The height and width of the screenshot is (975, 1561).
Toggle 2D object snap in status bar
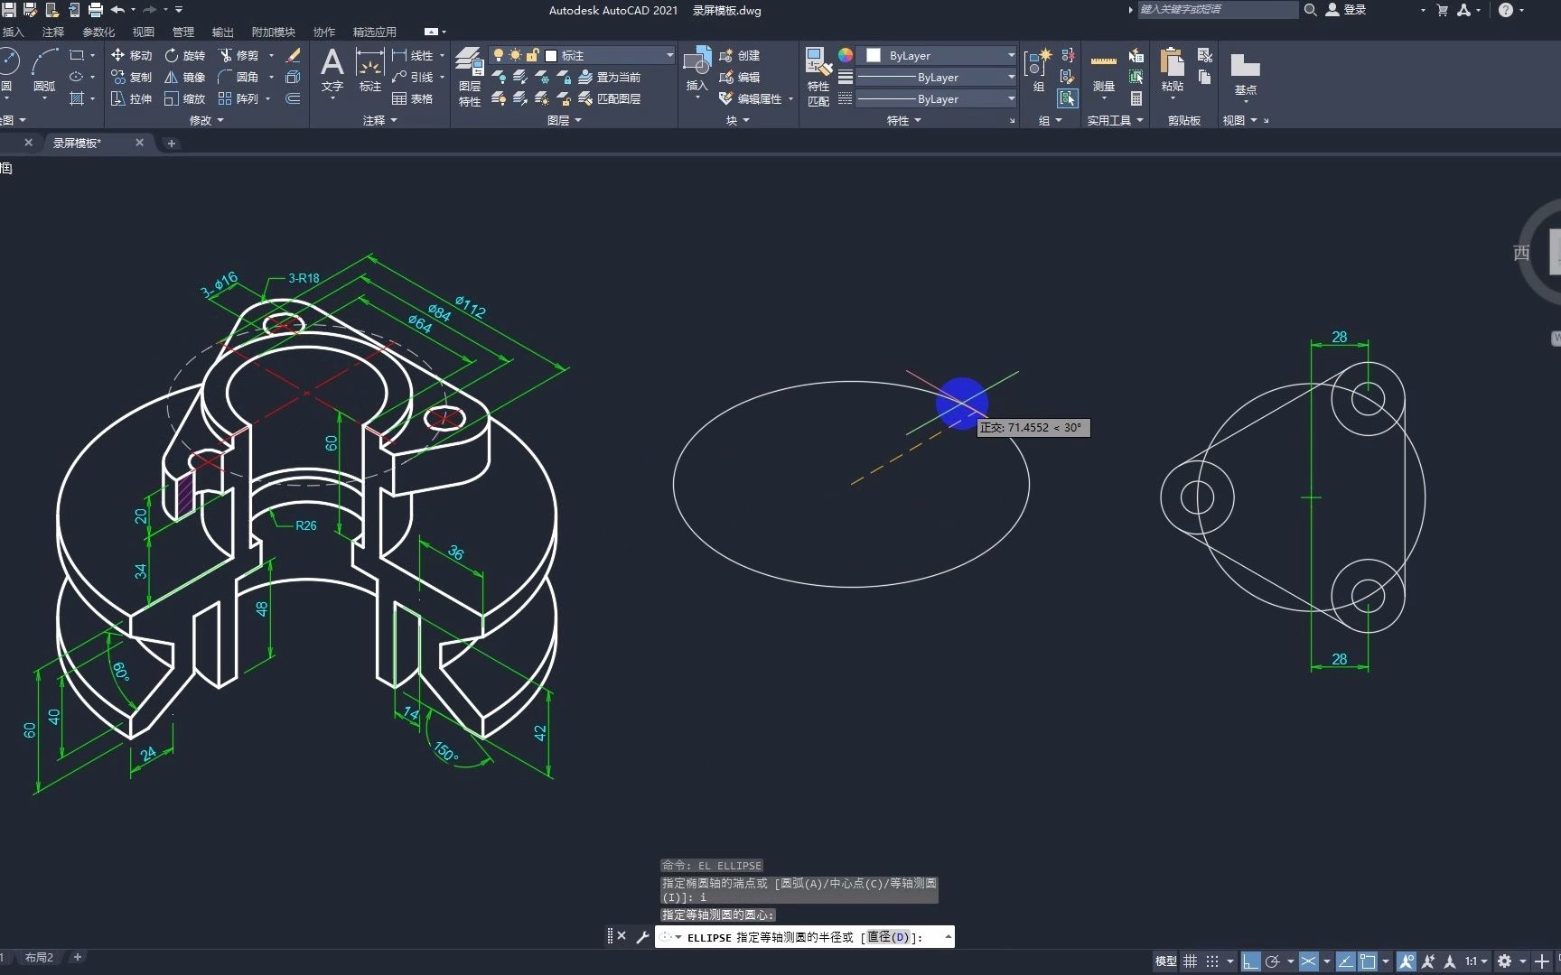coord(1368,961)
